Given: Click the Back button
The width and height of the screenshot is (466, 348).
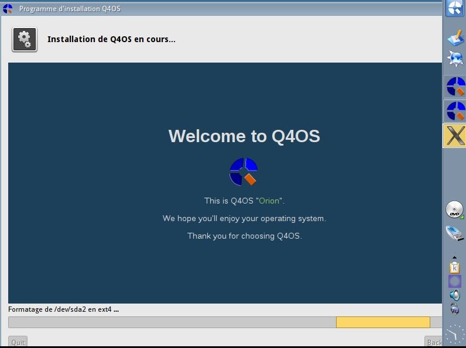Looking at the screenshot, I should 434,342.
